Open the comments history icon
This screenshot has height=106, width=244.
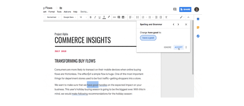175,9
